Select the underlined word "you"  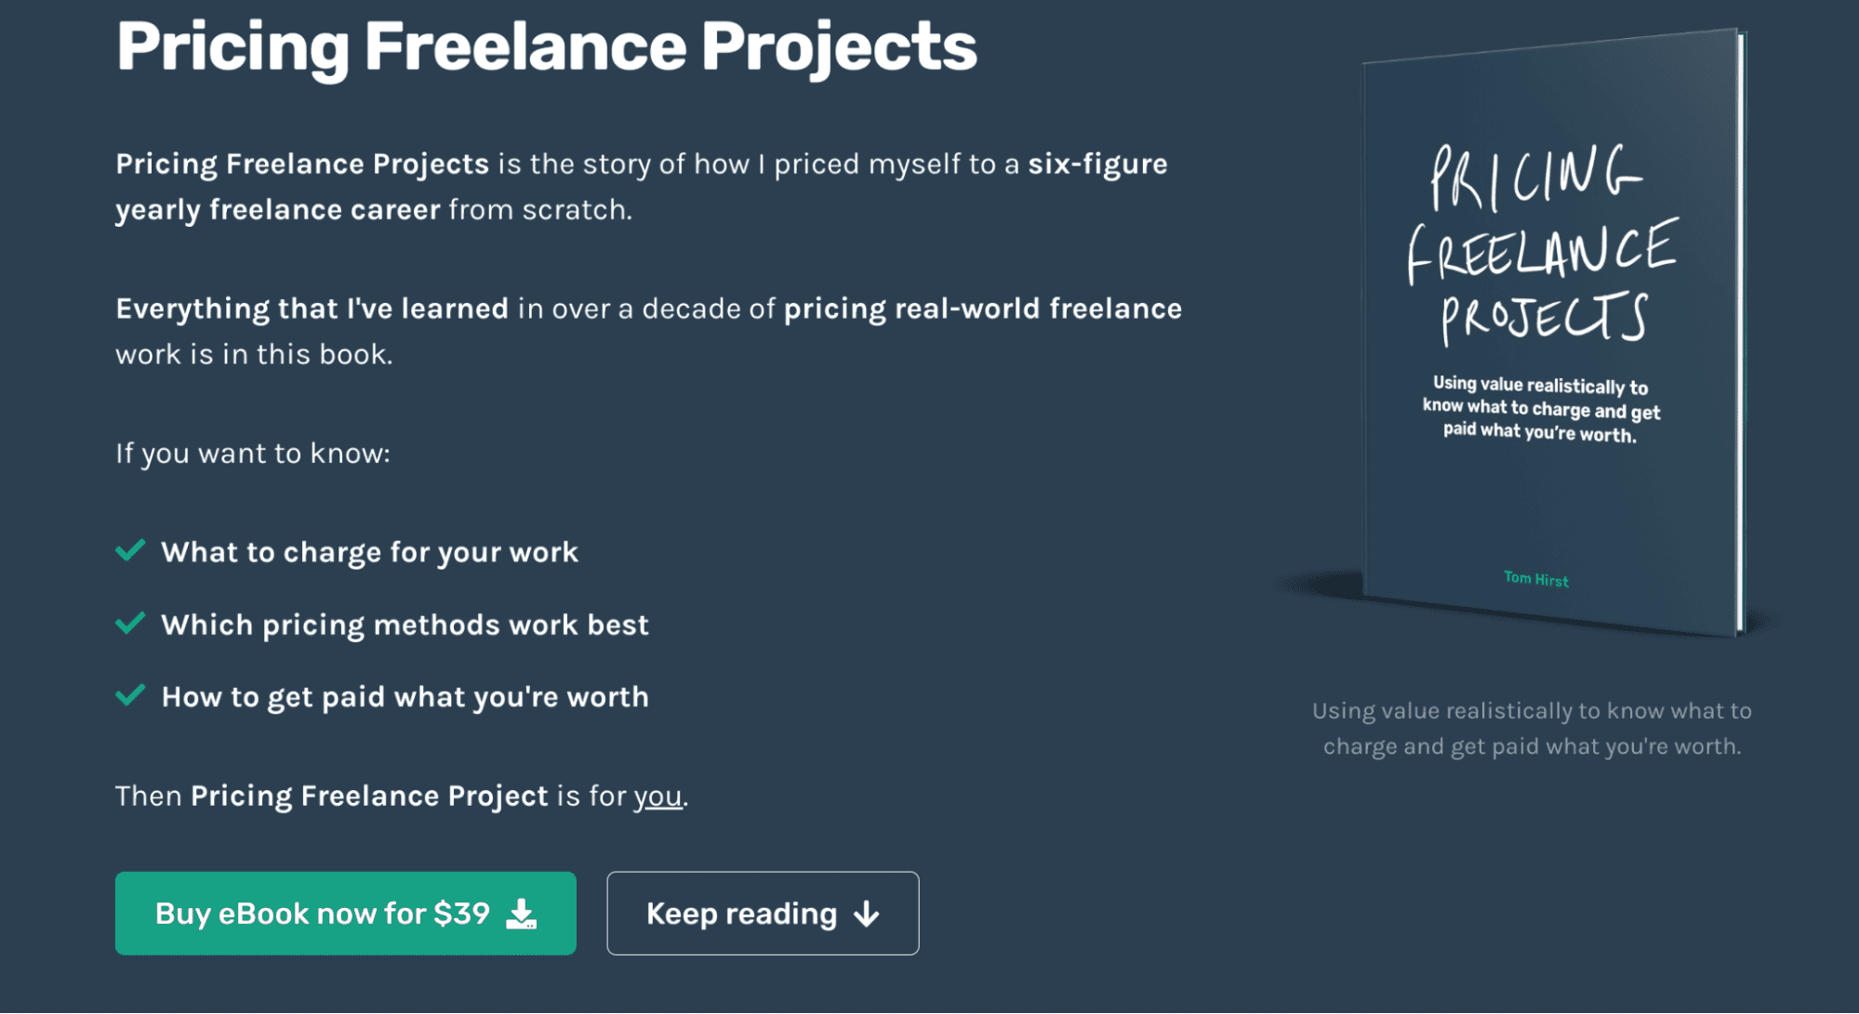coord(657,797)
